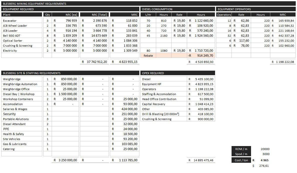Click the opex total 14 895 475,46
Screen dimensions: 297x173
click(x=201, y=160)
